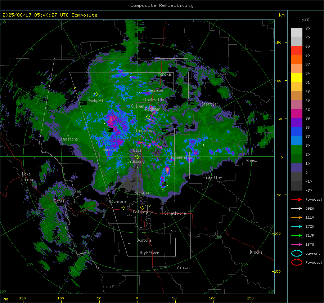The image size is (324, 303).
Task: Click the 09EA legend label
Action: coord(310,209)
